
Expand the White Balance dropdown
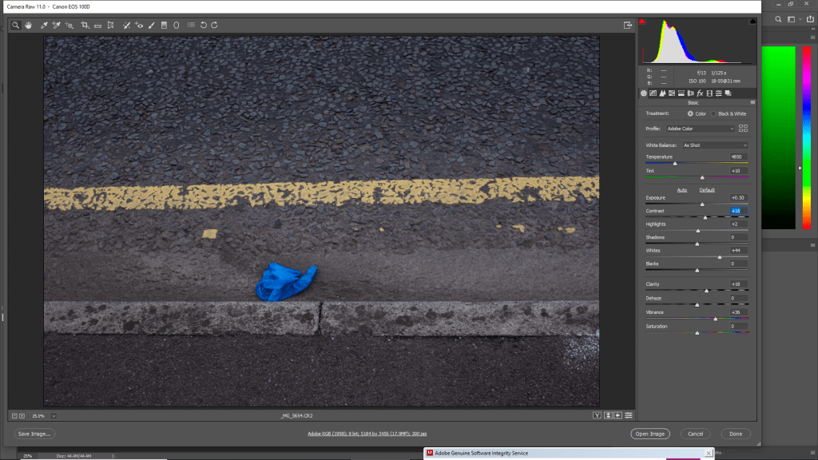[x=714, y=145]
